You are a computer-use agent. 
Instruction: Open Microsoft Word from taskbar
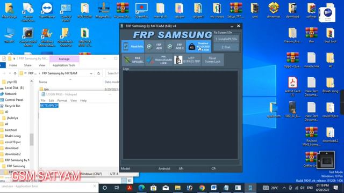[x=214, y=188]
